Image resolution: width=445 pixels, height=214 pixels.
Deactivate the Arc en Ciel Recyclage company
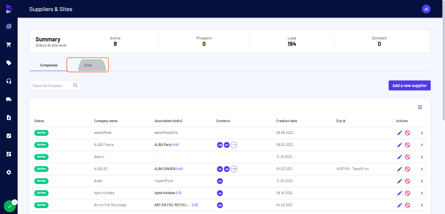coord(407,205)
